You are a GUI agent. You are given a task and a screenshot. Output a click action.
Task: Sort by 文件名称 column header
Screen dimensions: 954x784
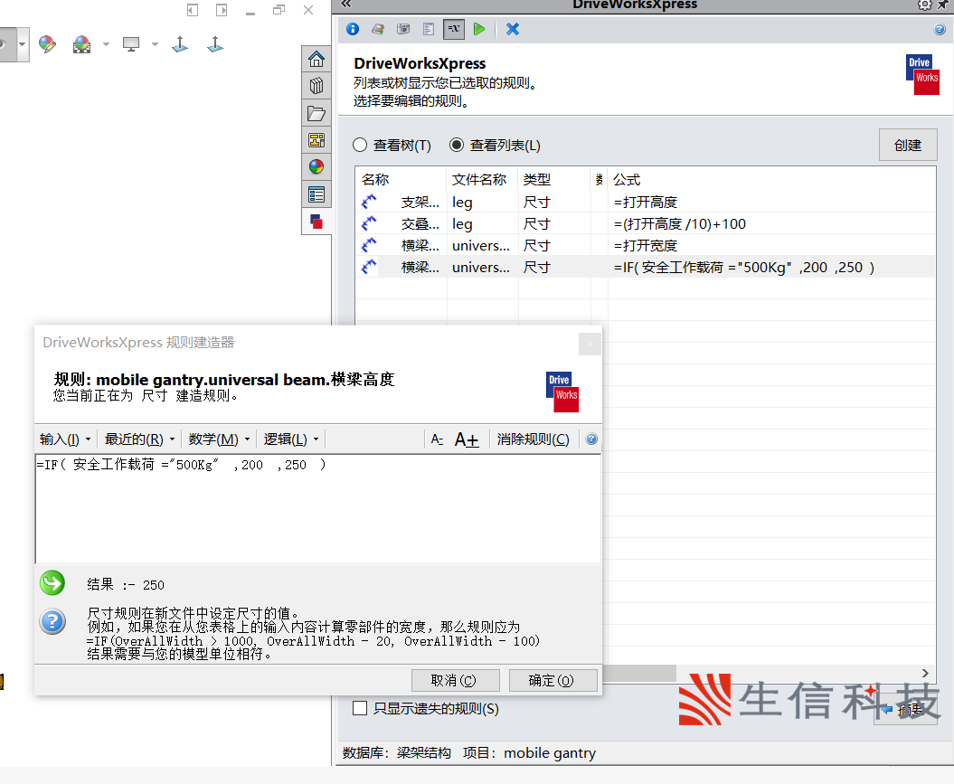pos(483,179)
